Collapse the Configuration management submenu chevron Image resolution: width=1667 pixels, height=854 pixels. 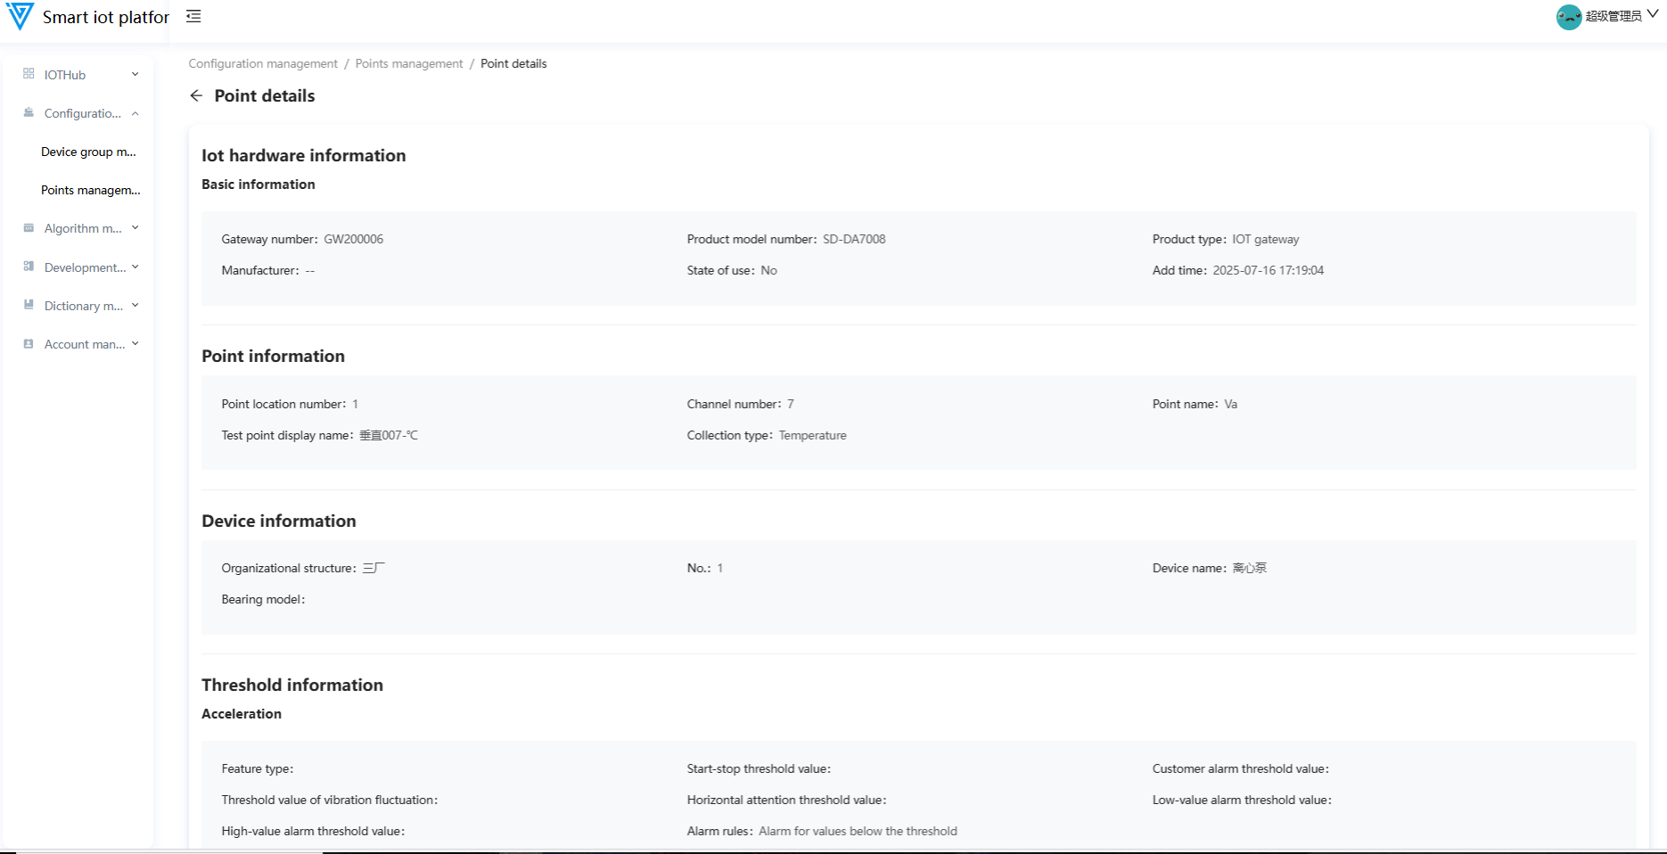[x=135, y=113]
